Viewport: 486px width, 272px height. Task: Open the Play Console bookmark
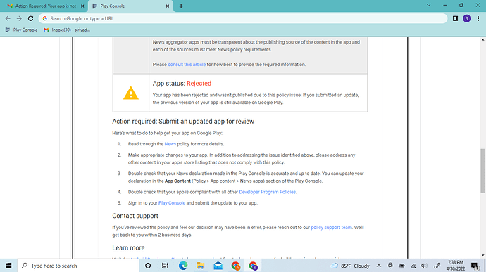22,30
